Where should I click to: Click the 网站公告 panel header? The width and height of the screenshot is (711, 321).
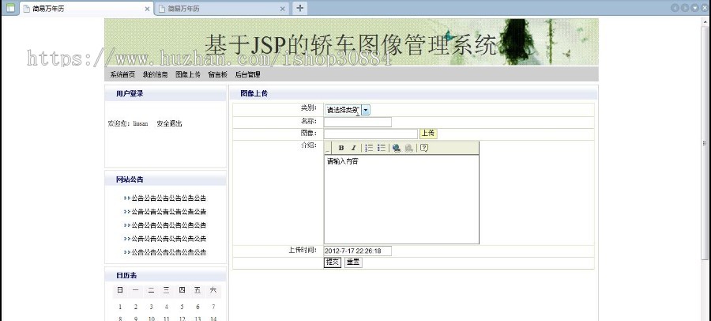pos(166,179)
